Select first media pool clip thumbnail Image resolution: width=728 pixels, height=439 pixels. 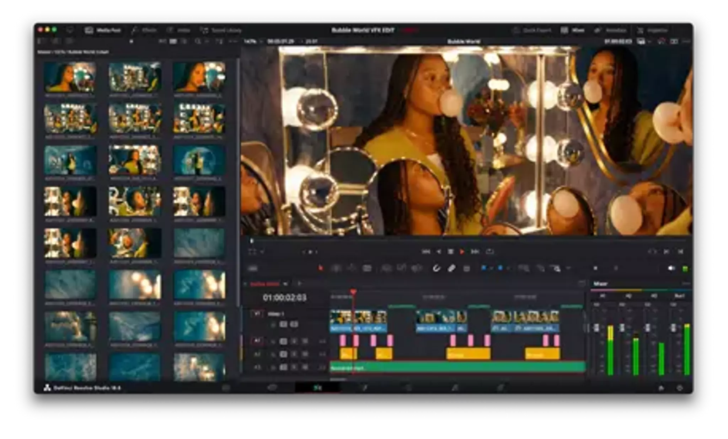pos(70,77)
